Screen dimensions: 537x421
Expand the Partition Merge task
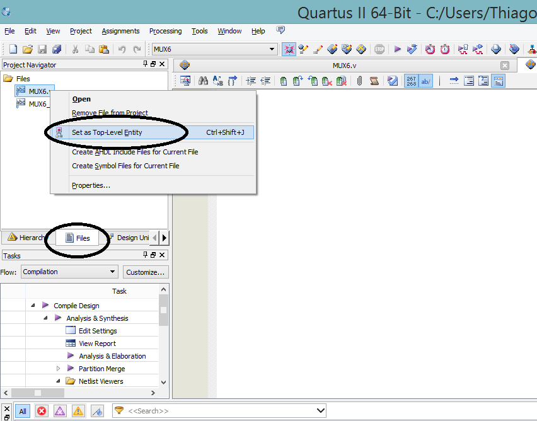[58, 368]
